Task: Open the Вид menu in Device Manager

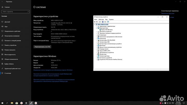Action: click(x=106, y=19)
